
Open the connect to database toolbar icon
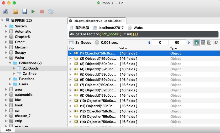[6, 12]
